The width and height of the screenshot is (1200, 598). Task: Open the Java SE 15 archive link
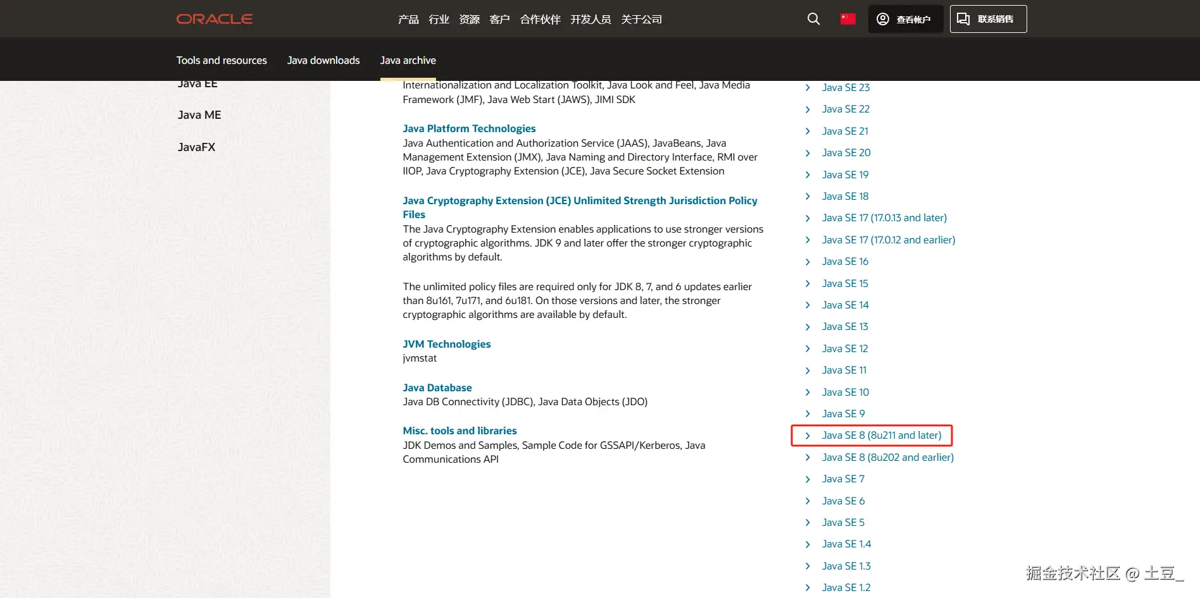point(845,283)
